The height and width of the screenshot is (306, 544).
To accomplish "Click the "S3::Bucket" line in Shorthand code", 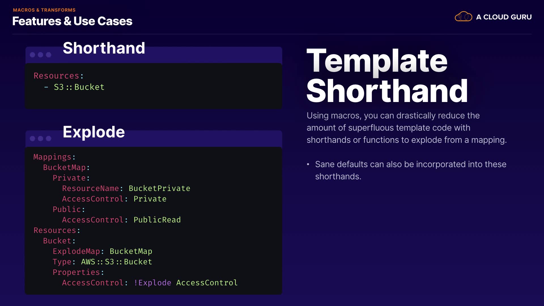I will [79, 87].
